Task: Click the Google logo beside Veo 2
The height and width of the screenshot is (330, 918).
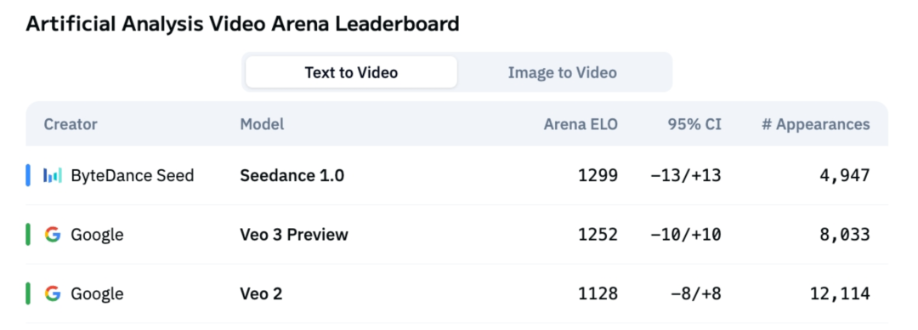Action: click(x=53, y=293)
